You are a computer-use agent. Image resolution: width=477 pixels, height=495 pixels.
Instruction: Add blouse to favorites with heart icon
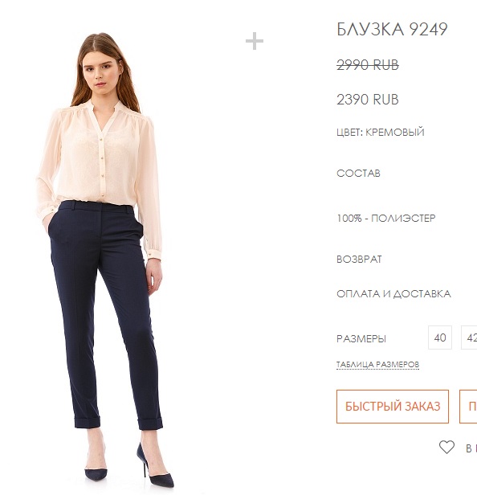point(446,447)
